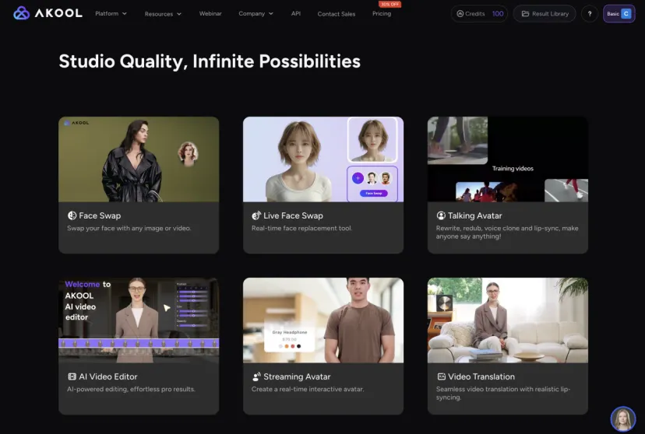Open the Live Face Swap thumbnail image
This screenshot has height=434, width=645.
pyautogui.click(x=323, y=159)
